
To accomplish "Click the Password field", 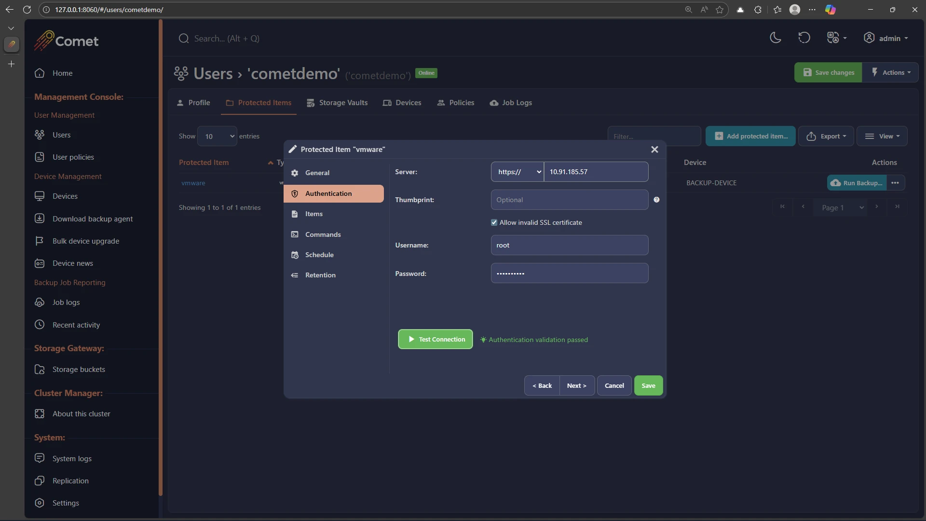I will point(569,273).
